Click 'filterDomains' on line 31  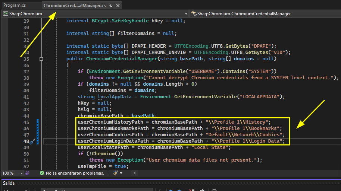tap(136, 34)
